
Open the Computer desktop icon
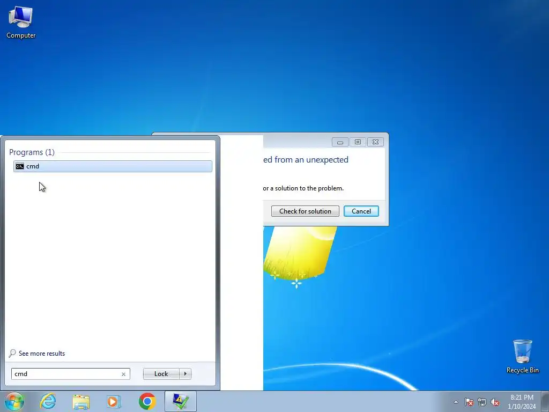point(21,23)
